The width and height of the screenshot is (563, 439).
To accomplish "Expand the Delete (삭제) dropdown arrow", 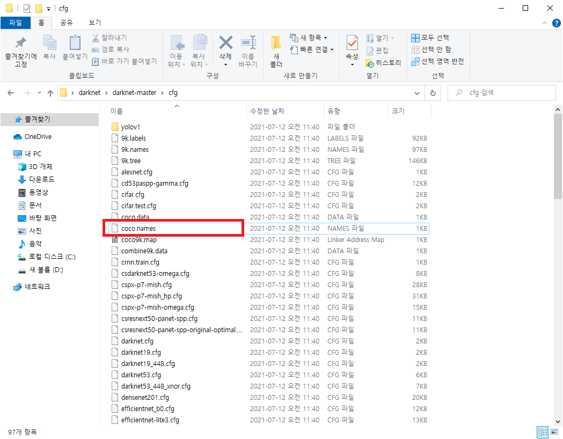I will [x=225, y=64].
